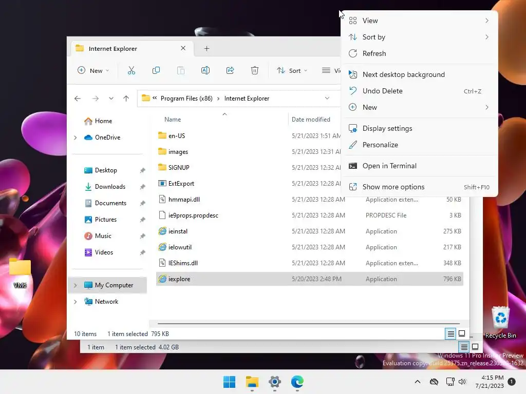Click the horizontal scrollbar in file list
The width and height of the screenshot is (526, 394).
click(x=309, y=324)
